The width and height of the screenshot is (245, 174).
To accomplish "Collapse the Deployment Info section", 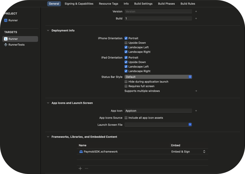I will click(48, 31).
